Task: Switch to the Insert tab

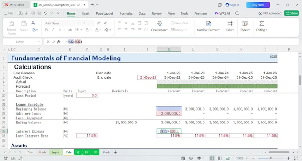Action: (85, 13)
